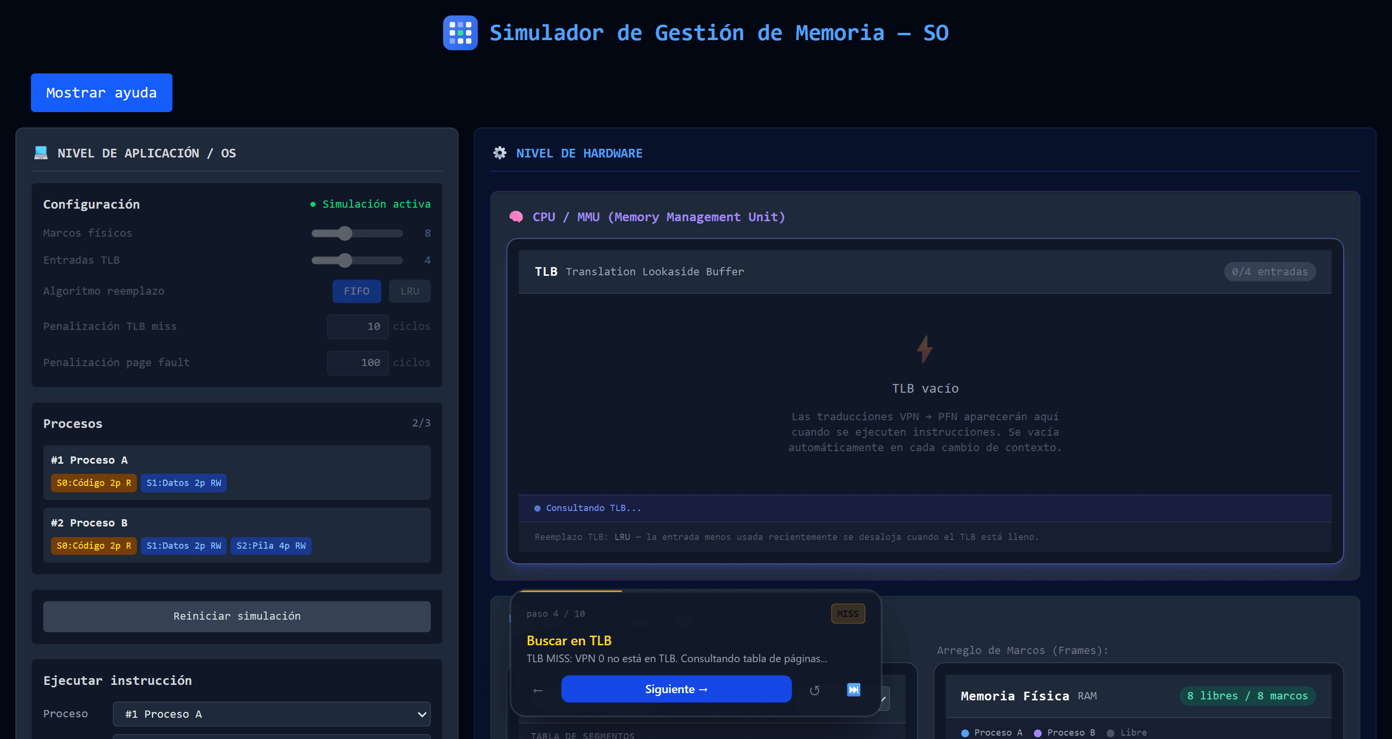Advance with the Siguiente button
The image size is (1392, 739).
676,689
